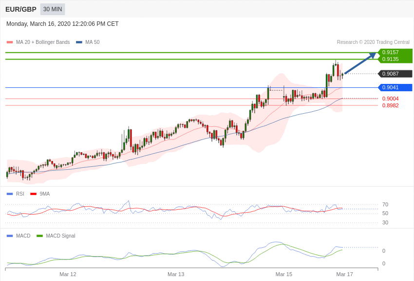Click the 0.9041 blue pivot label

click(395, 87)
